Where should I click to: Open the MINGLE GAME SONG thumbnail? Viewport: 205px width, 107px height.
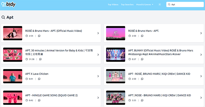coord(13,98)
